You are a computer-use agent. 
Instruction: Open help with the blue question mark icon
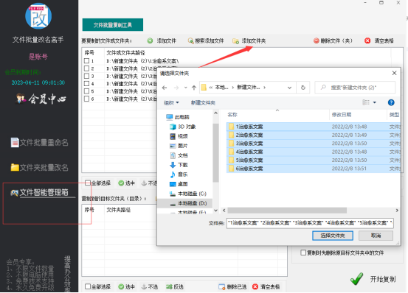tap(391, 102)
